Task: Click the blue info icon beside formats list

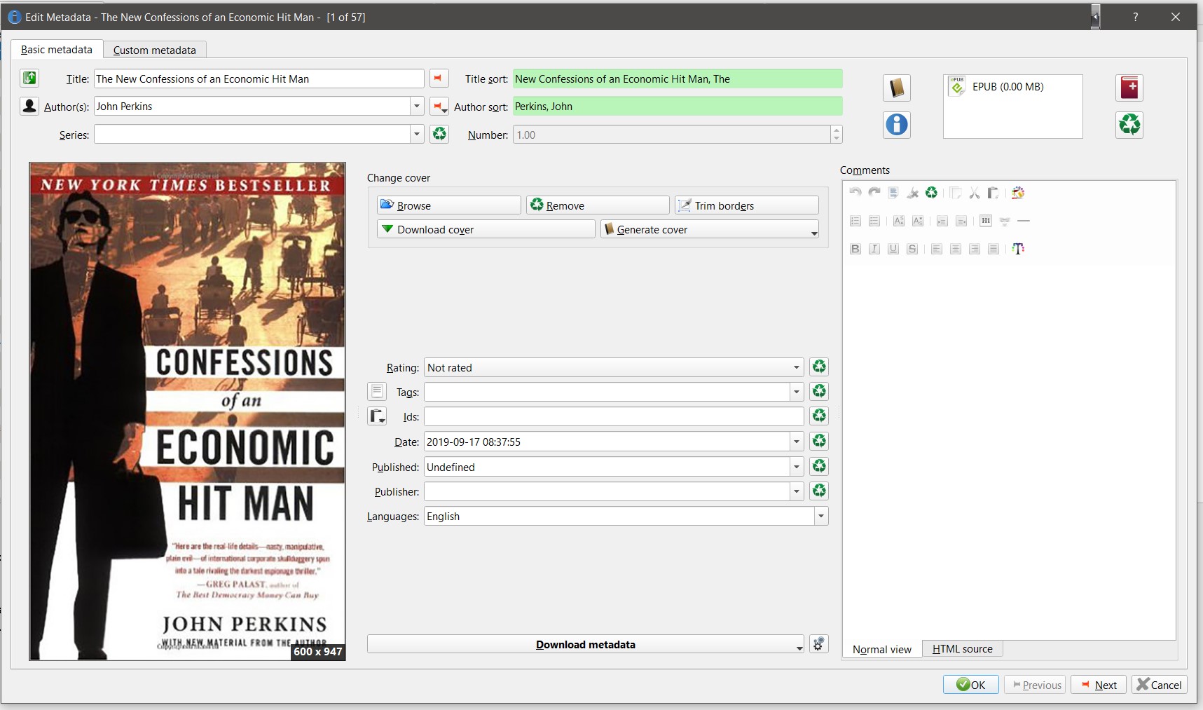Action: (x=896, y=125)
